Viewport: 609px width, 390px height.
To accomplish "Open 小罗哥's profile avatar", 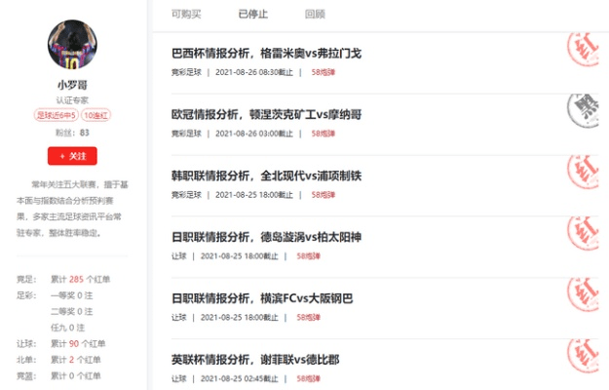I will pyautogui.click(x=72, y=45).
